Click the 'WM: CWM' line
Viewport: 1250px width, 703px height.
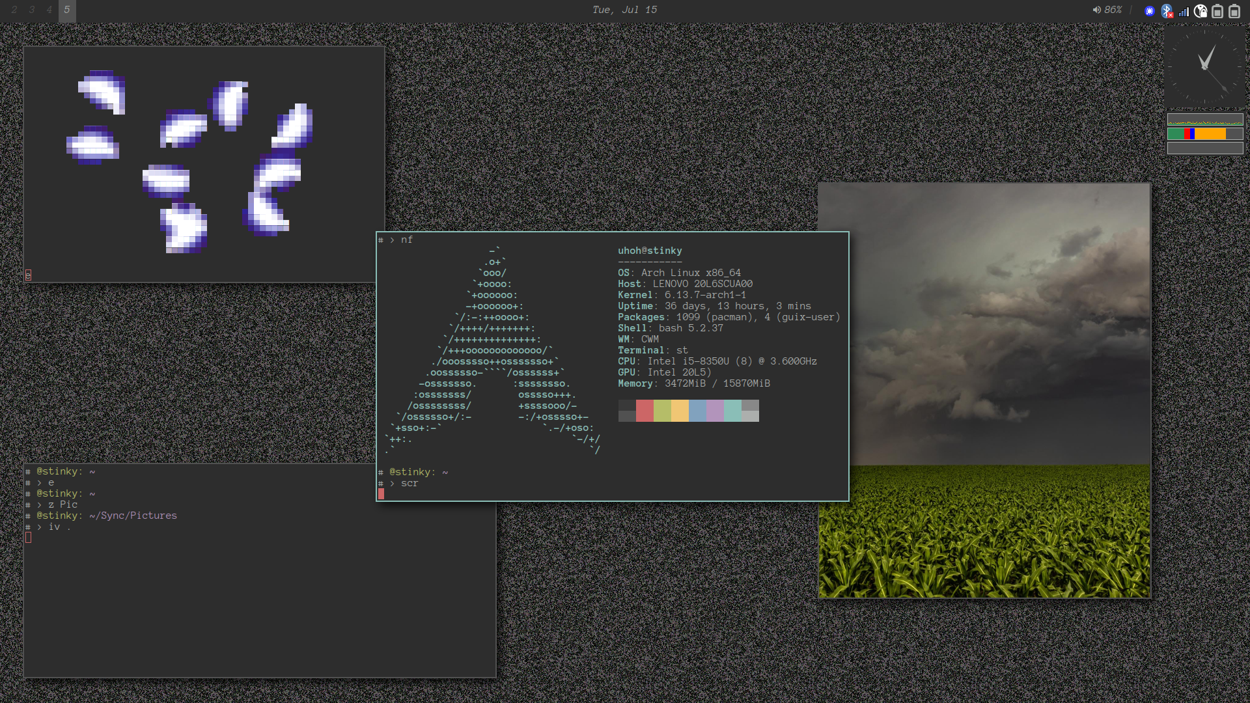[x=638, y=339]
